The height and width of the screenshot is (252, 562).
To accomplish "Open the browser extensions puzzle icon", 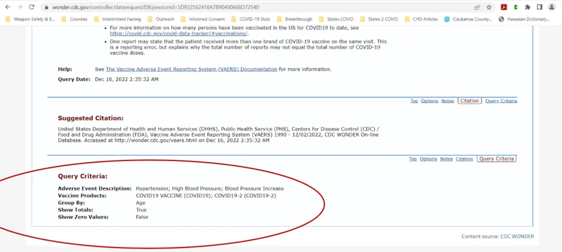I will pos(527,7).
